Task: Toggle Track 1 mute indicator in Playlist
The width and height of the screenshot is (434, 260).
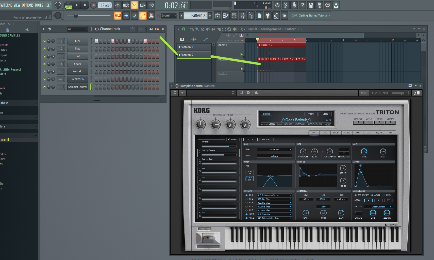Action: [241, 55]
